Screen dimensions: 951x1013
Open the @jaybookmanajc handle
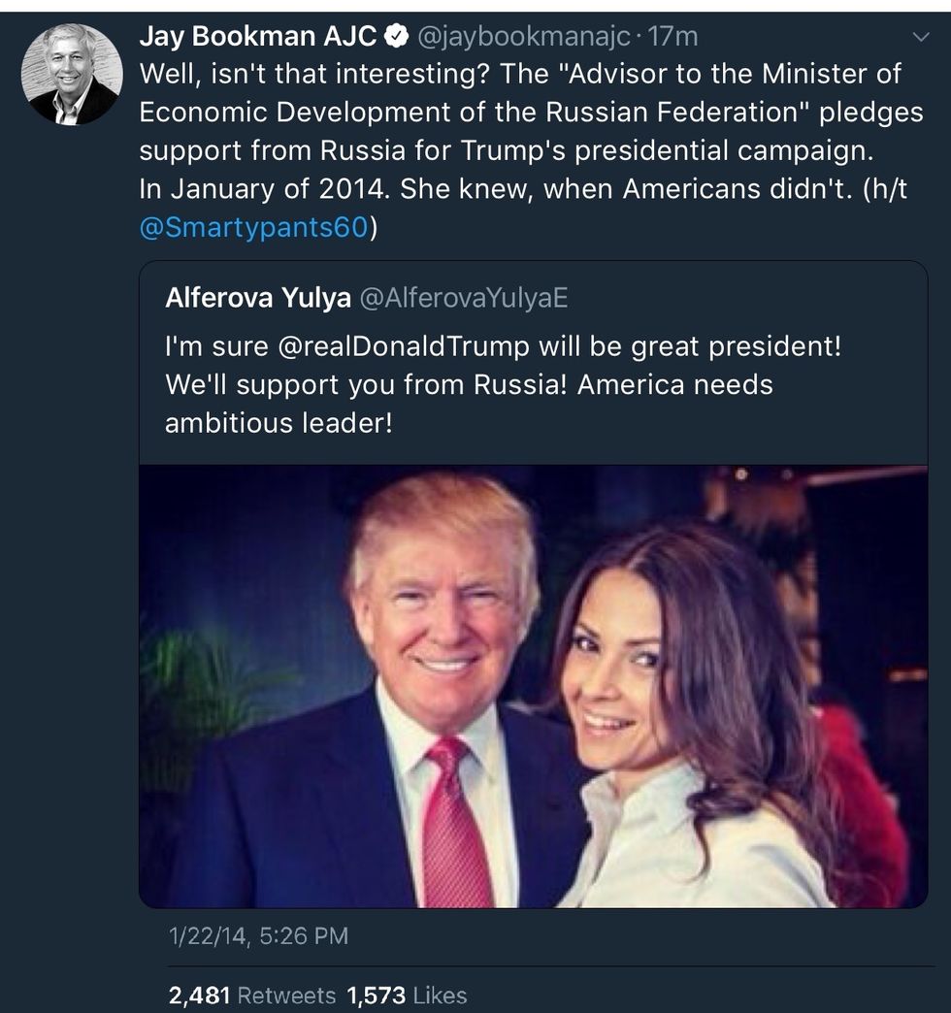click(x=526, y=38)
